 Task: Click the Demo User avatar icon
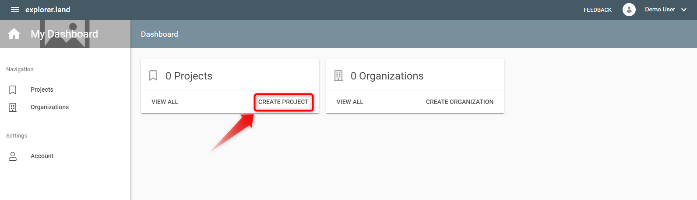tap(629, 10)
